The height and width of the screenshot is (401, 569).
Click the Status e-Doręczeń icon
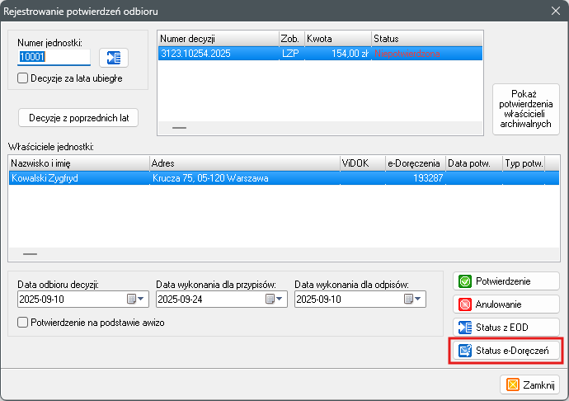tap(465, 351)
